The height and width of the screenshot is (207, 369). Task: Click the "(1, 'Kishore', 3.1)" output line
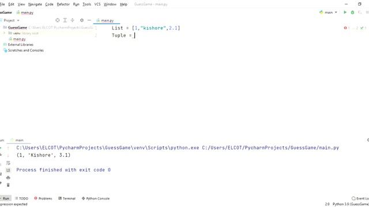coord(43,155)
